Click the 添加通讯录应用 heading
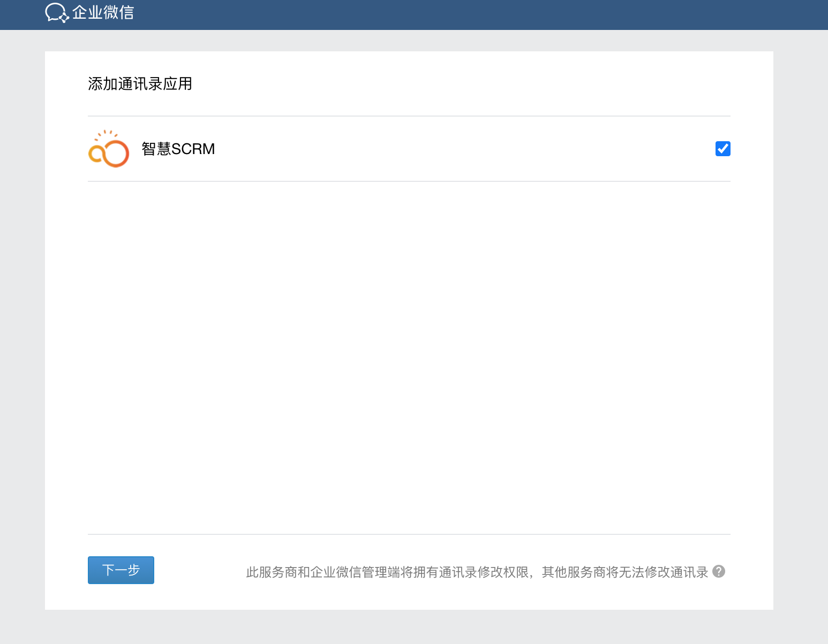The image size is (828, 644). coord(140,84)
